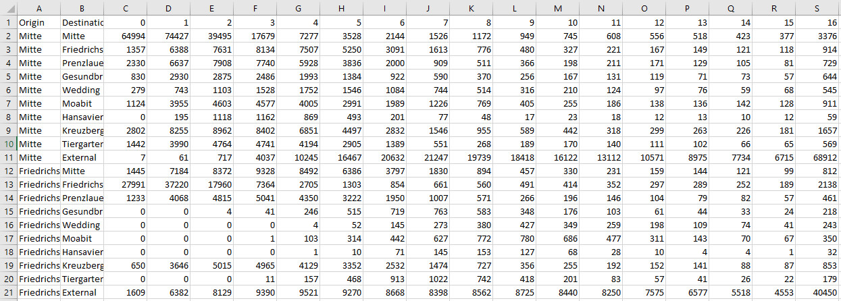
Task: Select cell with value 27991
Action: click(x=125, y=184)
